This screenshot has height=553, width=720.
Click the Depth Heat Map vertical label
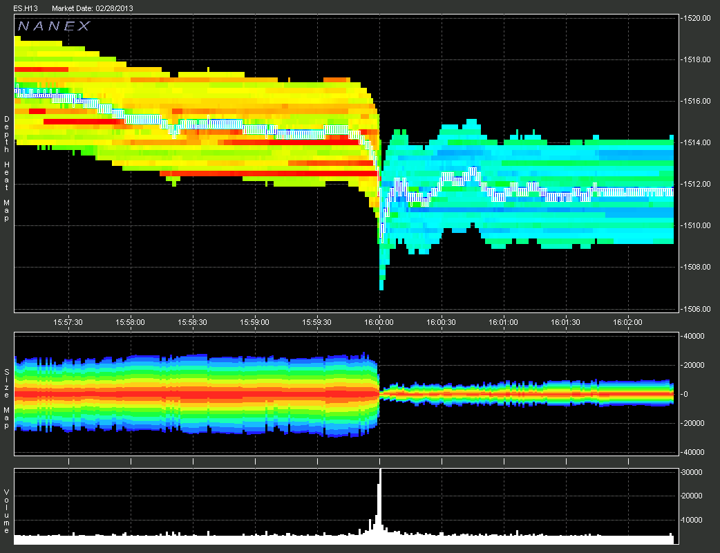pos(6,169)
